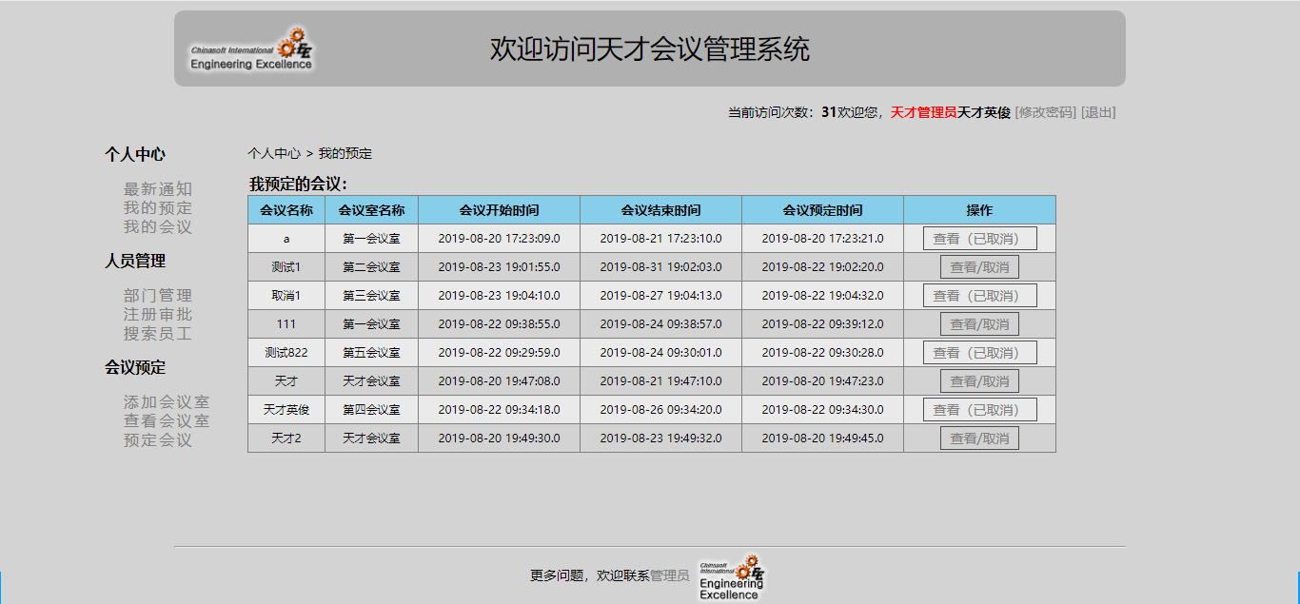Open 预定会议 in the sidebar

coord(156,438)
